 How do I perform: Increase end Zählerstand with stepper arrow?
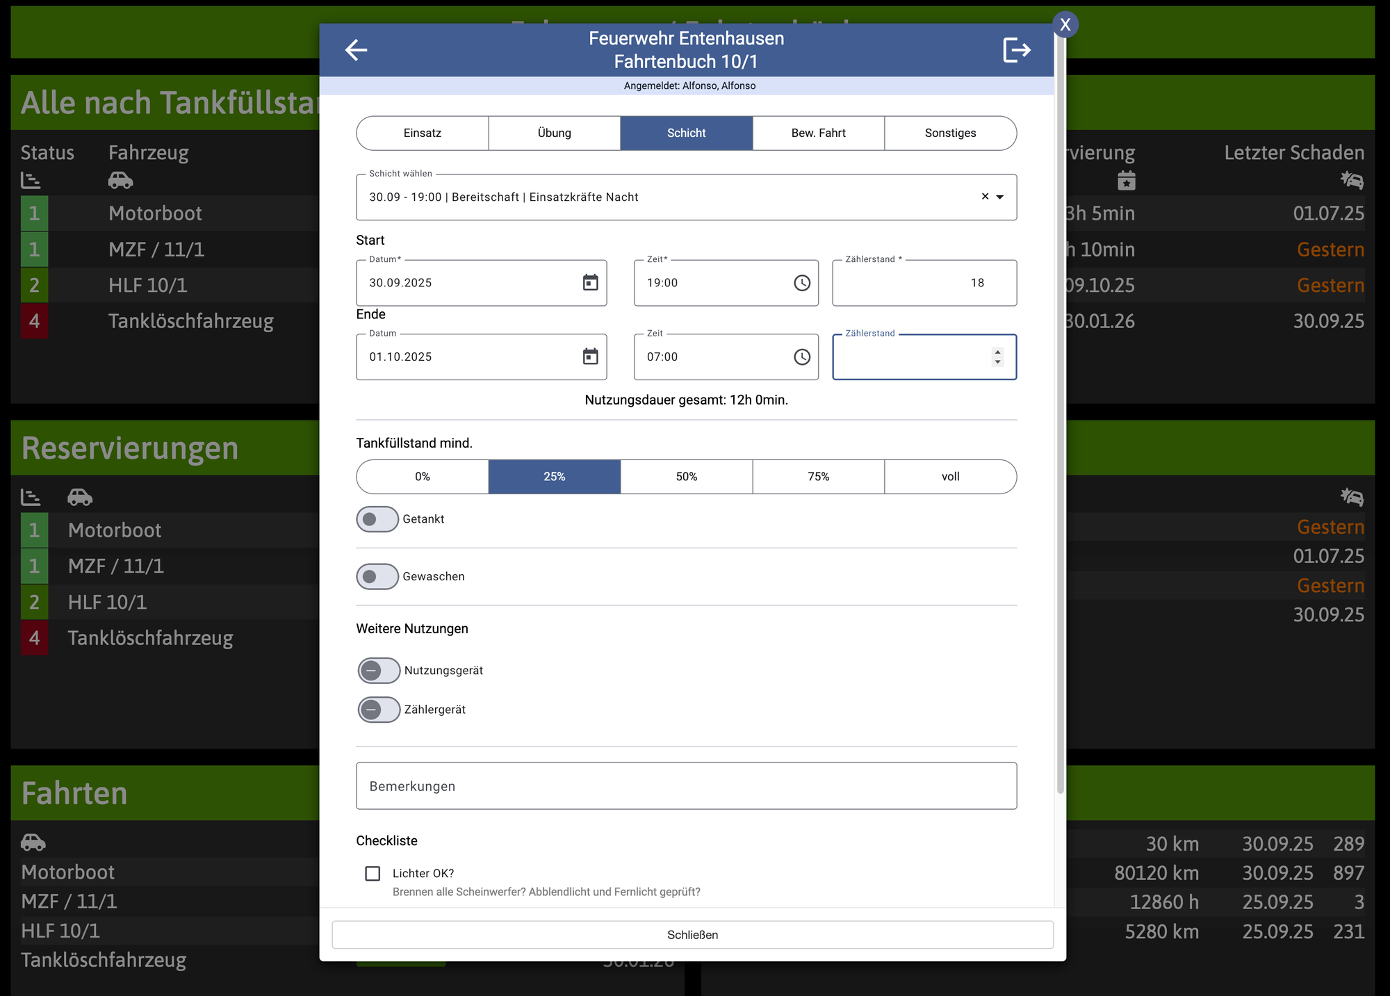pyautogui.click(x=998, y=352)
